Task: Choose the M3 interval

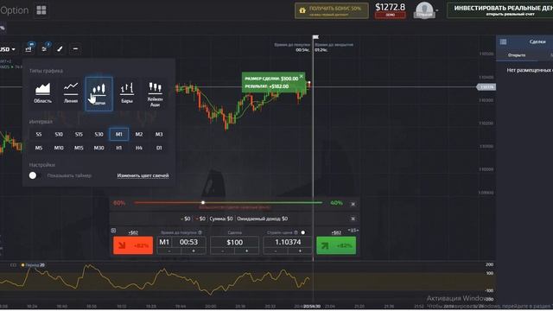Action: click(159, 135)
